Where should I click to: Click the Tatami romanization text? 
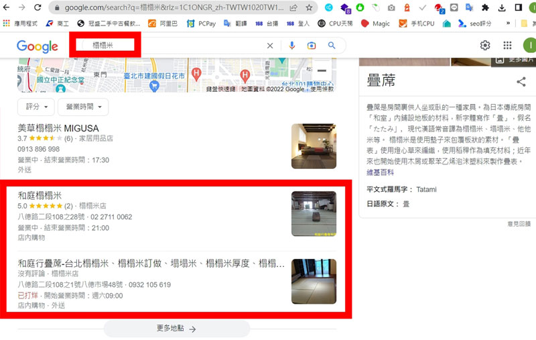pyautogui.click(x=426, y=190)
